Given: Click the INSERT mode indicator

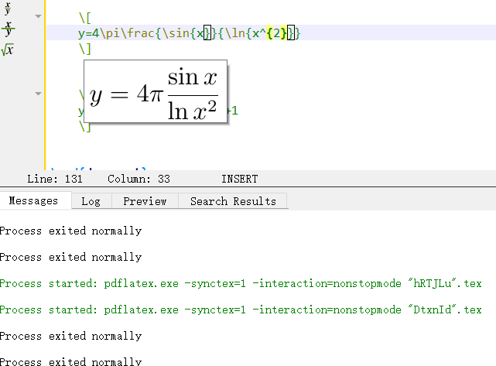Looking at the screenshot, I should 239,179.
